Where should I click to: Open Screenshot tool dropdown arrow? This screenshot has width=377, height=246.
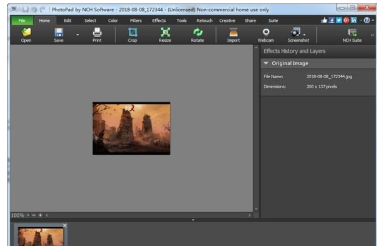coord(304,35)
